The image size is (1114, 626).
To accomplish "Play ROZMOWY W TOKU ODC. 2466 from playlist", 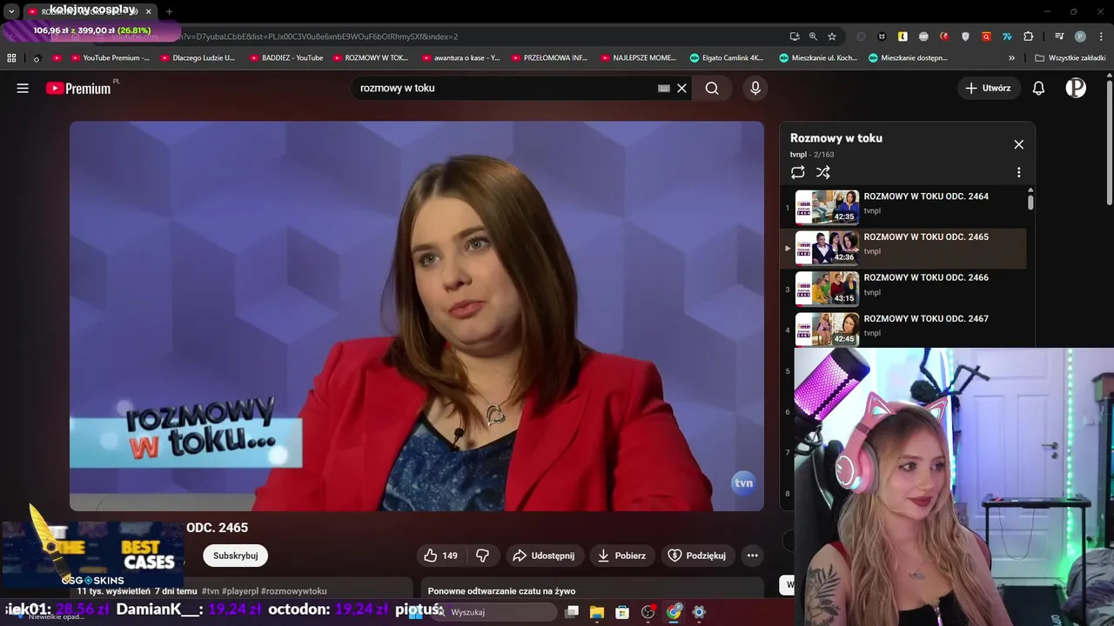I will (x=905, y=290).
